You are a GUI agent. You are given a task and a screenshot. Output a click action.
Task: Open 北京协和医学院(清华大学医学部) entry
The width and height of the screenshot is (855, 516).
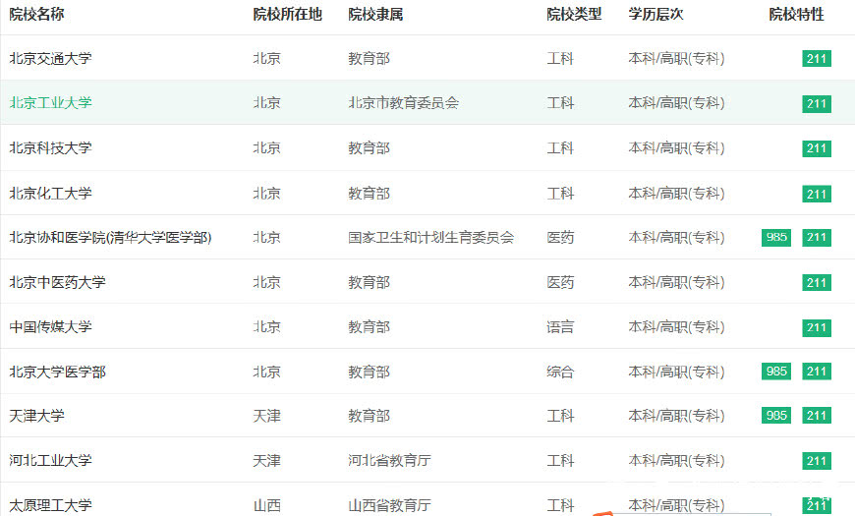click(x=110, y=238)
